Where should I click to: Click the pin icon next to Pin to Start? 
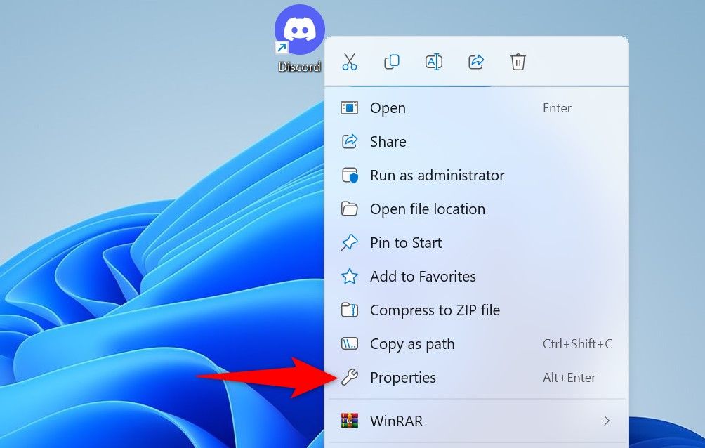pos(352,242)
